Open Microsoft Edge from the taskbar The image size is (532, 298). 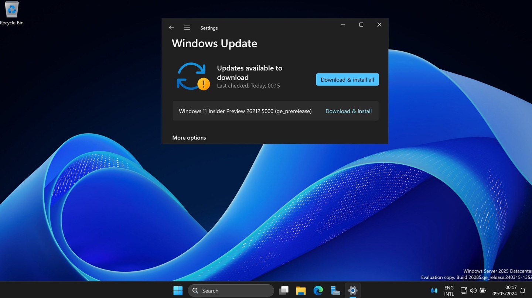318,291
